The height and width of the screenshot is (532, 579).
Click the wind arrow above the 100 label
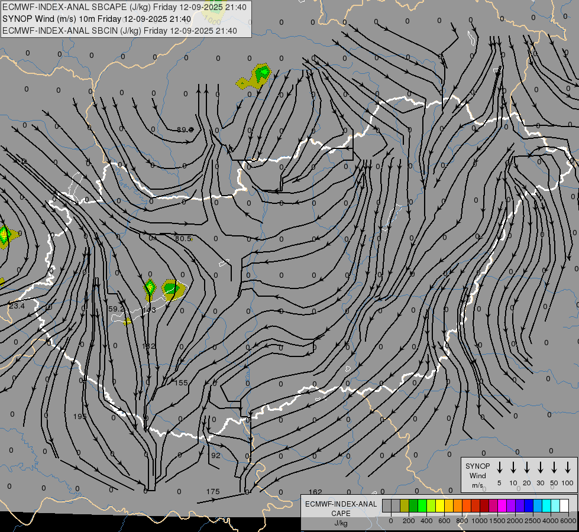(x=568, y=468)
